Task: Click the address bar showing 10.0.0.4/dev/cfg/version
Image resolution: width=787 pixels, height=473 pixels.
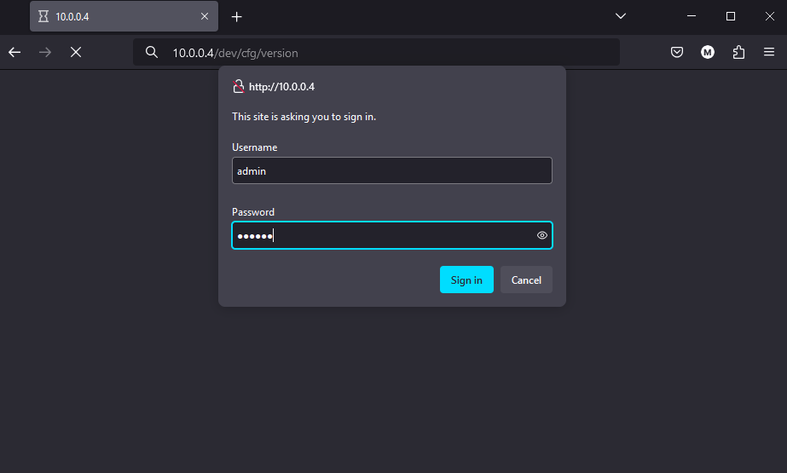Action: [x=384, y=52]
